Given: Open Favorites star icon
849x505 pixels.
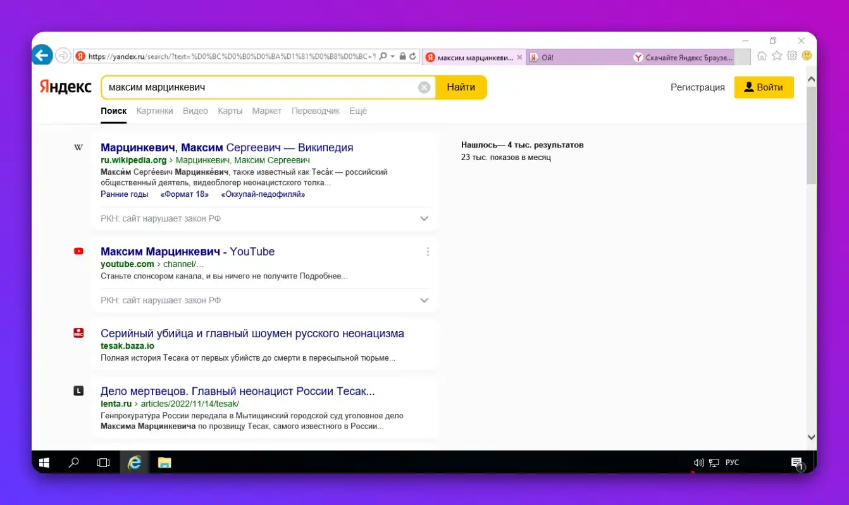Looking at the screenshot, I should [777, 56].
